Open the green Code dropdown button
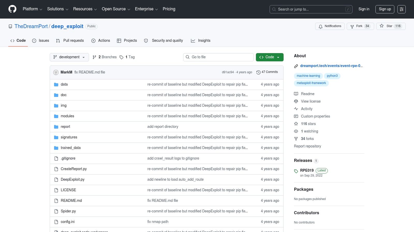Screen dimensions: 414x232 (x=270, y=57)
